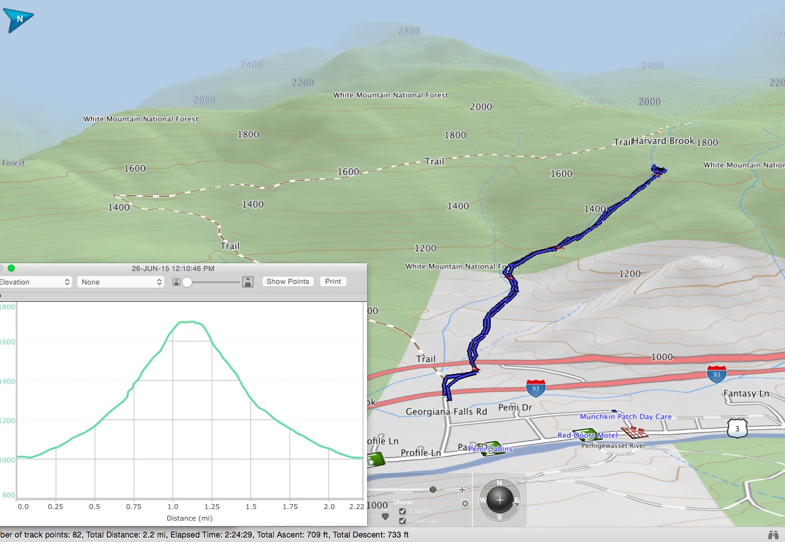785x542 pixels.
Task: Open the Elevation graph type dropdown
Action: [35, 282]
